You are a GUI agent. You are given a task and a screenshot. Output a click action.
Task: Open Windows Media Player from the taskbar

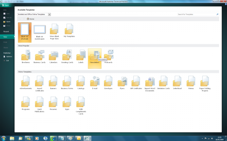click(37, 138)
